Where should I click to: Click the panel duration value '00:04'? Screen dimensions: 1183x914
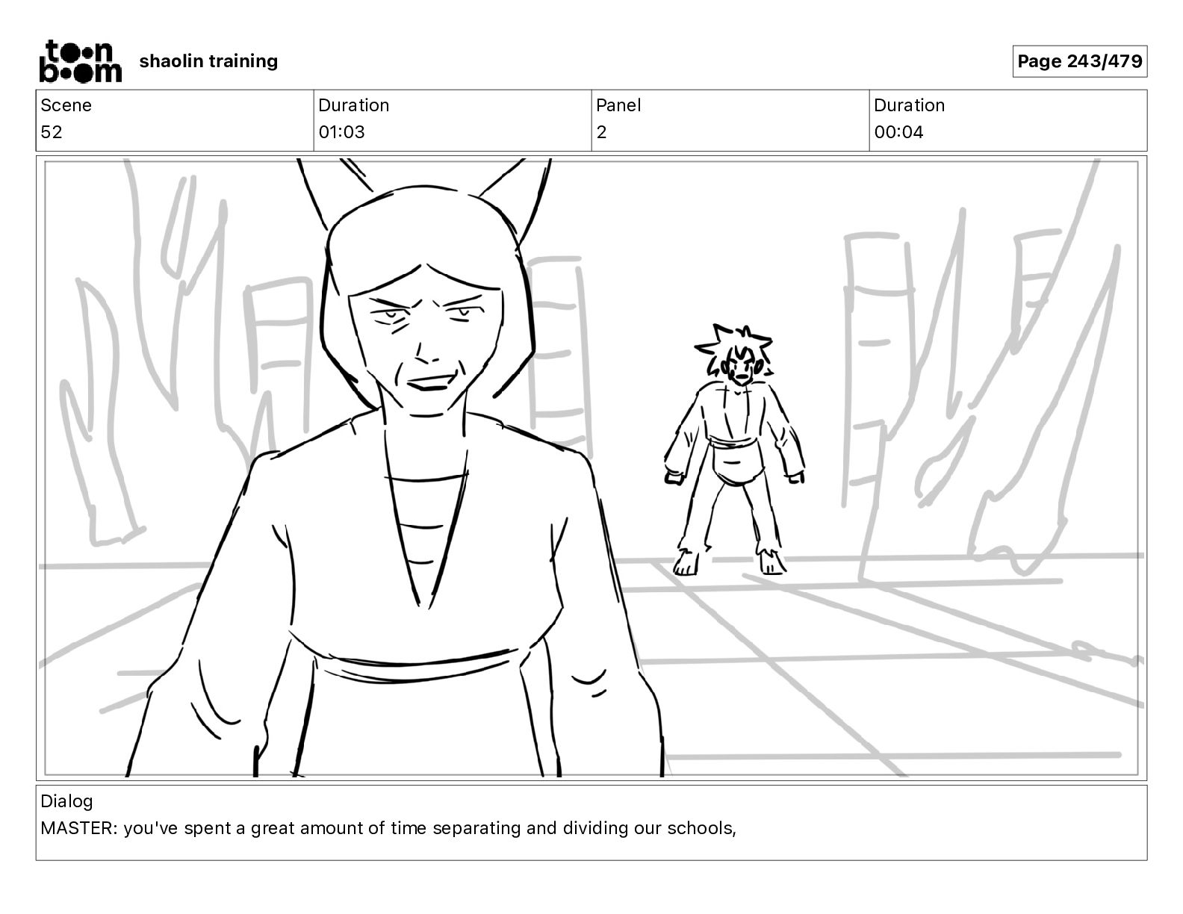tap(898, 132)
